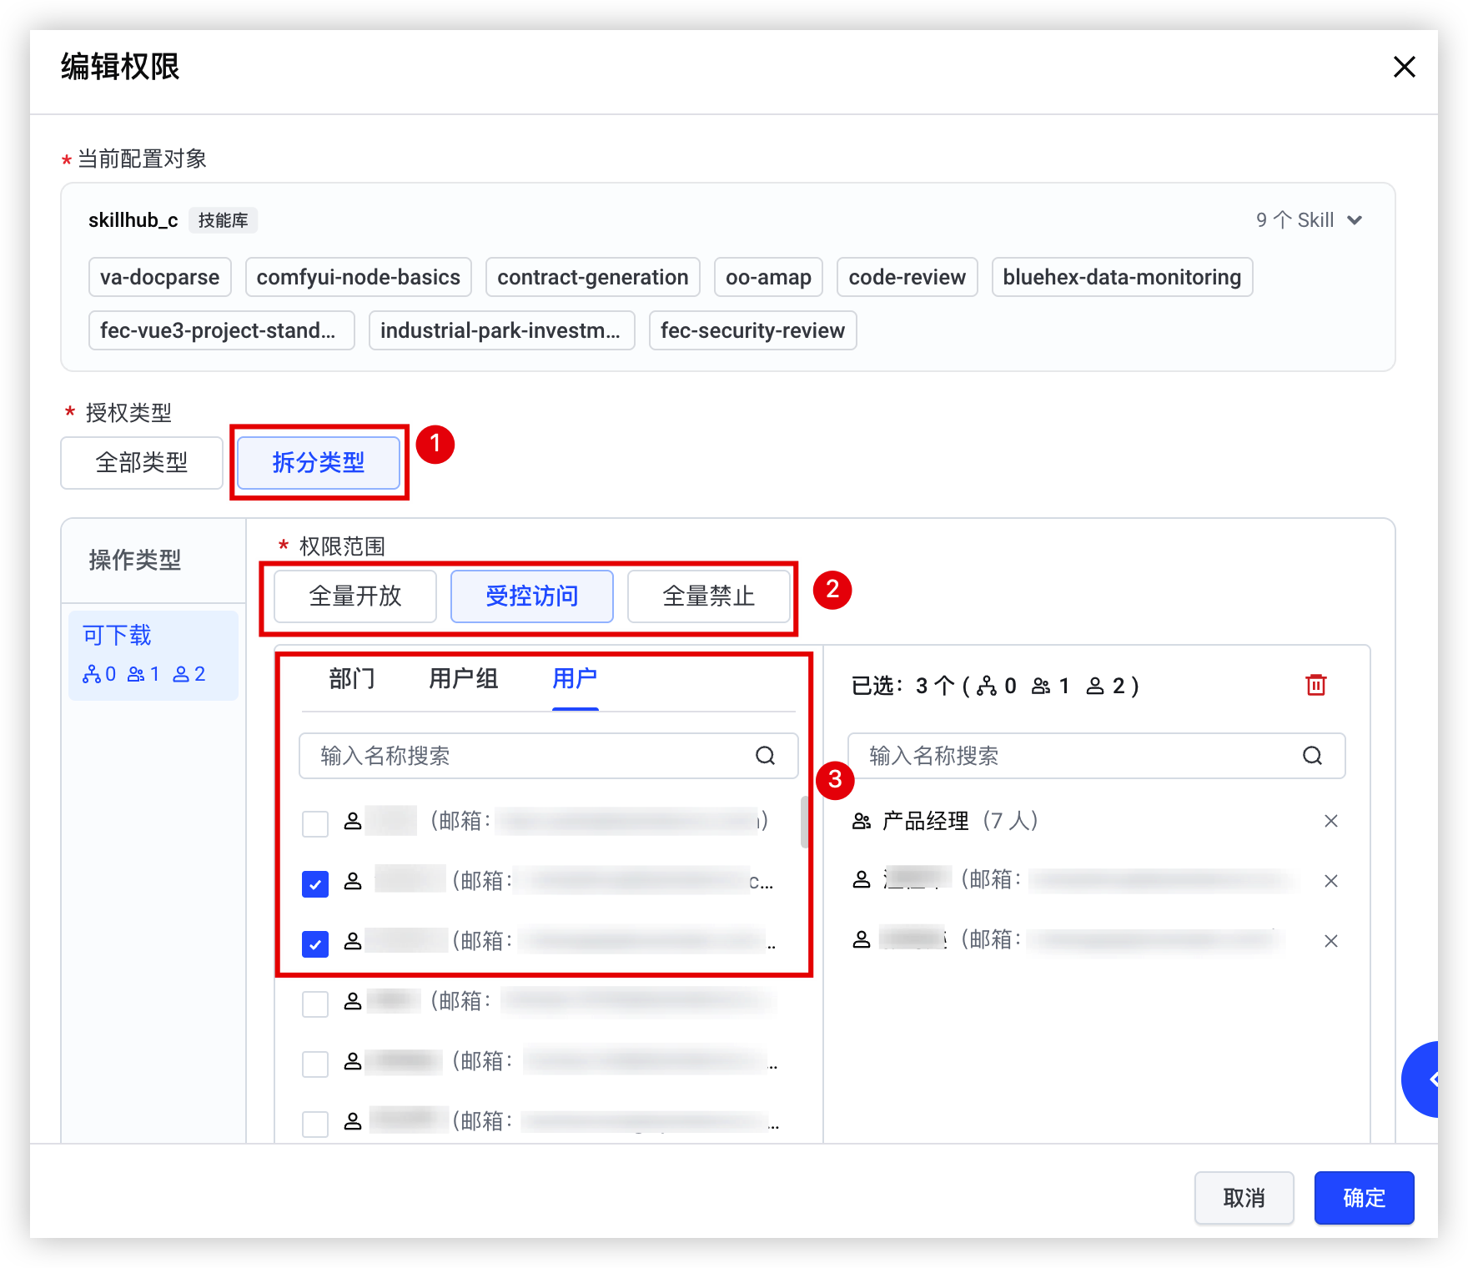Click the search icon in the selected list search box

[1312, 756]
